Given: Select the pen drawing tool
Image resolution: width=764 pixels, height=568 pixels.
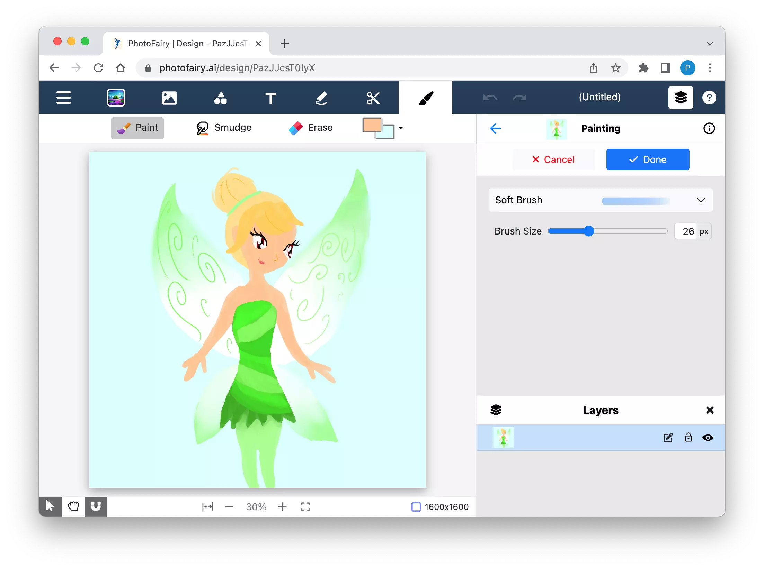Looking at the screenshot, I should point(322,98).
